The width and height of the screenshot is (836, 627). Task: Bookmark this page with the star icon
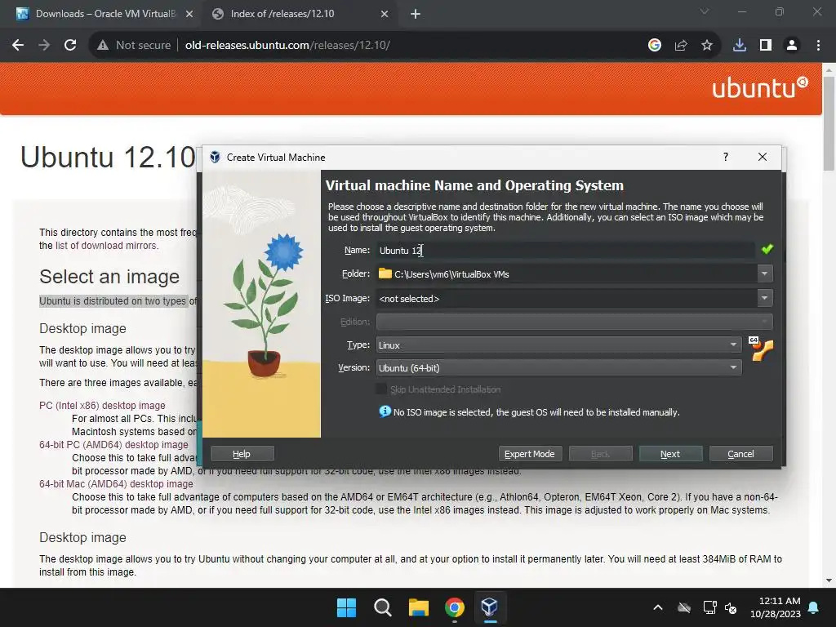click(x=707, y=46)
